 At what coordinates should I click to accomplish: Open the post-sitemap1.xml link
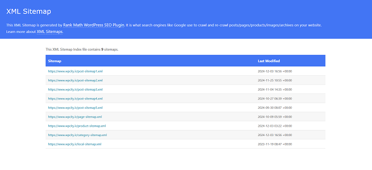(75, 71)
